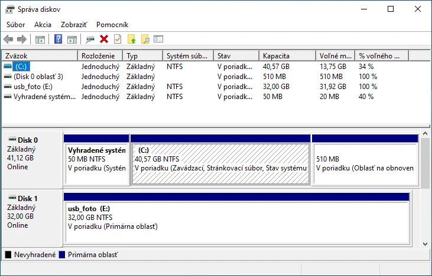Select the (Disk 0 oblasť 3) volume row
This screenshot has width=432, height=276.
(x=38, y=77)
